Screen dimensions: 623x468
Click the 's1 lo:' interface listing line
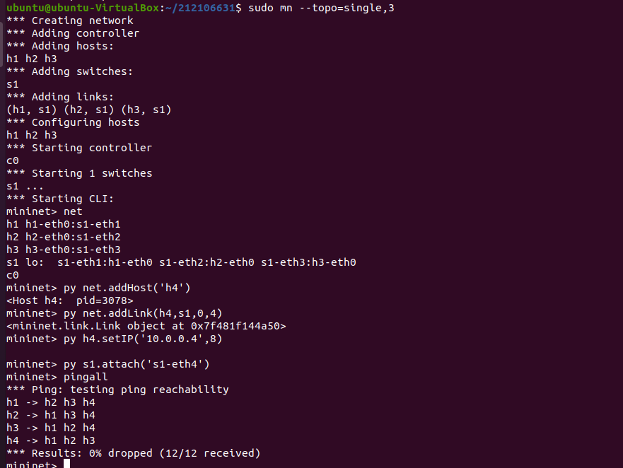point(180,262)
